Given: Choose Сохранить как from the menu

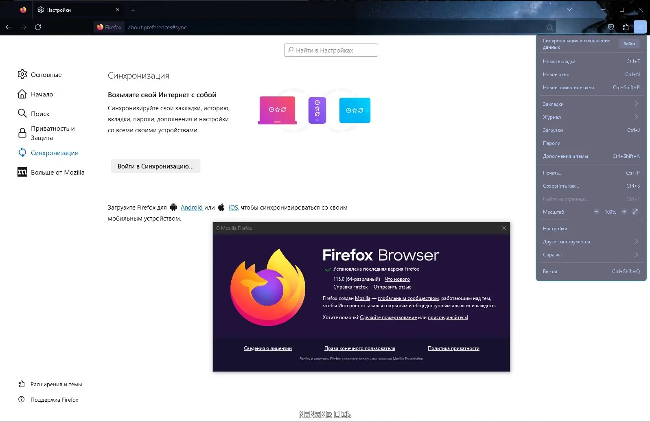Looking at the screenshot, I should (x=591, y=186).
